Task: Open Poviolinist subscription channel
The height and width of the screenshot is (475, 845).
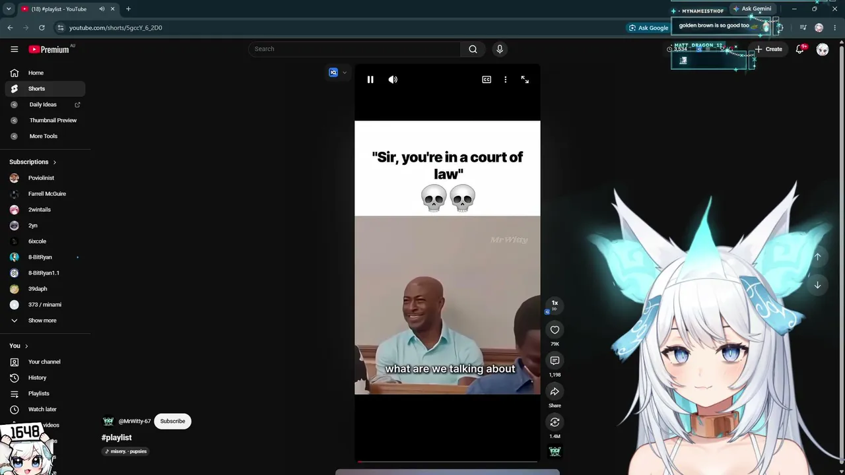Action: pos(45,178)
